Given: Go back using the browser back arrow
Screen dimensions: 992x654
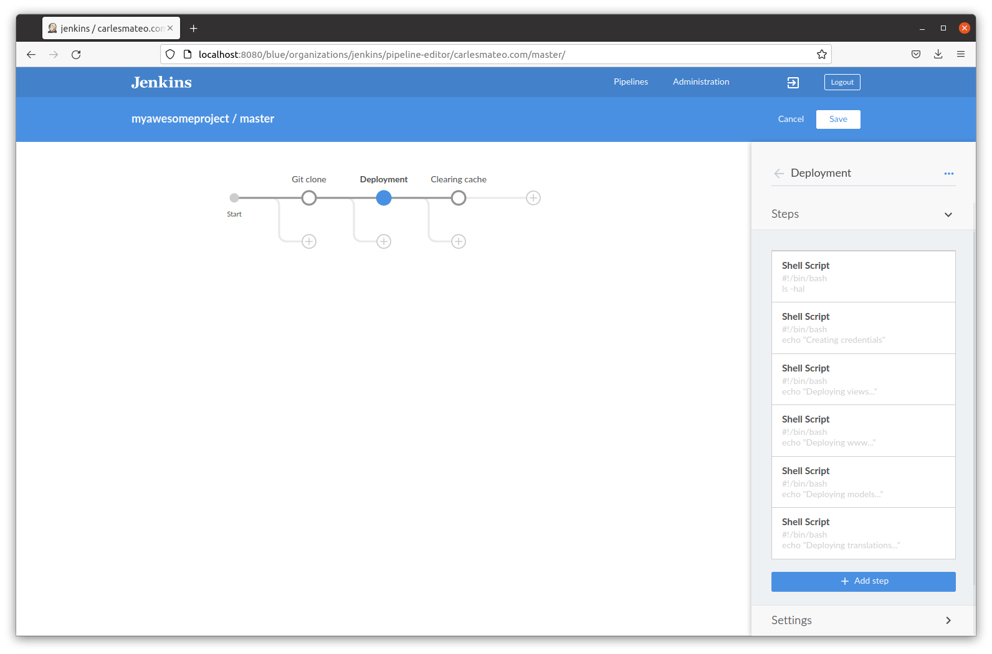Looking at the screenshot, I should (31, 54).
